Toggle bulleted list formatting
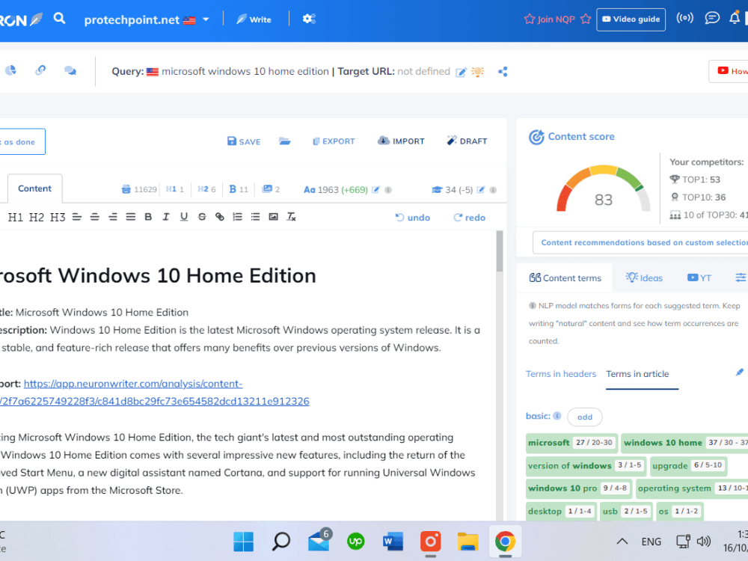Screen dimensions: 748x561 click(256, 217)
